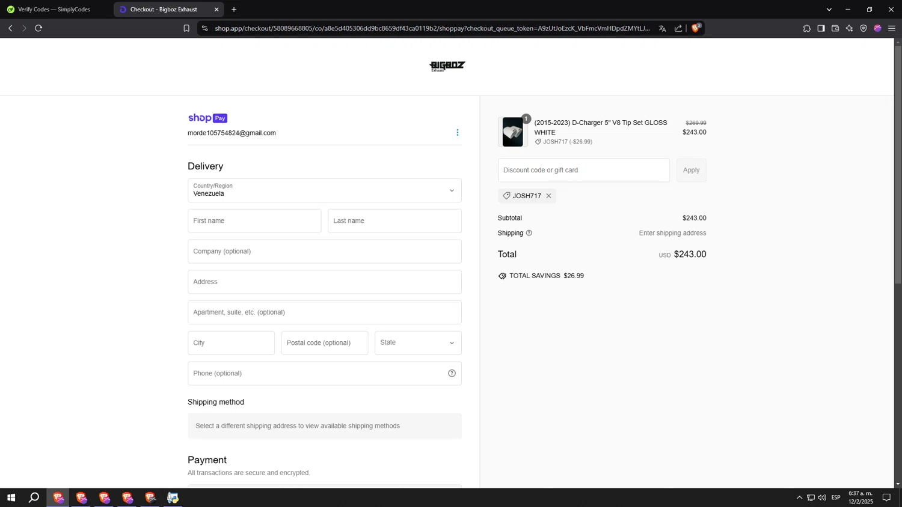
Task: Click the Shipping info question icon
Action: pos(529,233)
